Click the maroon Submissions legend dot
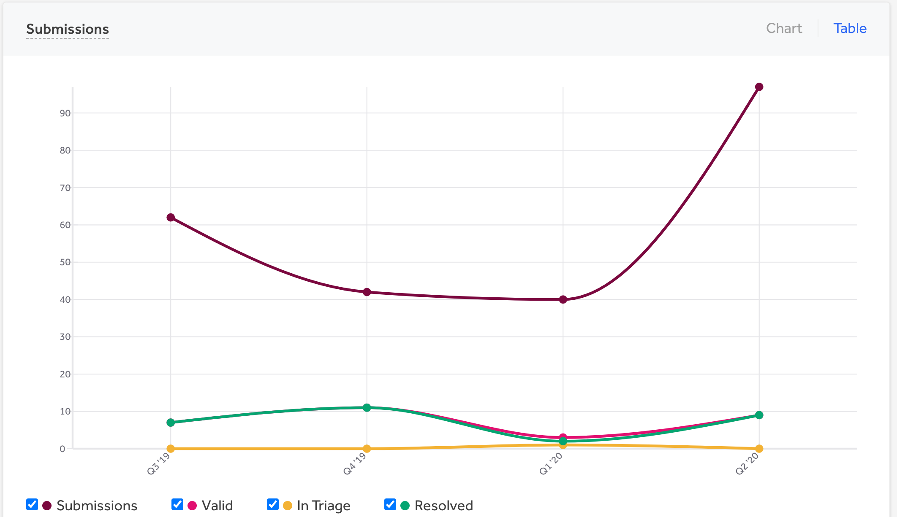 pyautogui.click(x=46, y=505)
